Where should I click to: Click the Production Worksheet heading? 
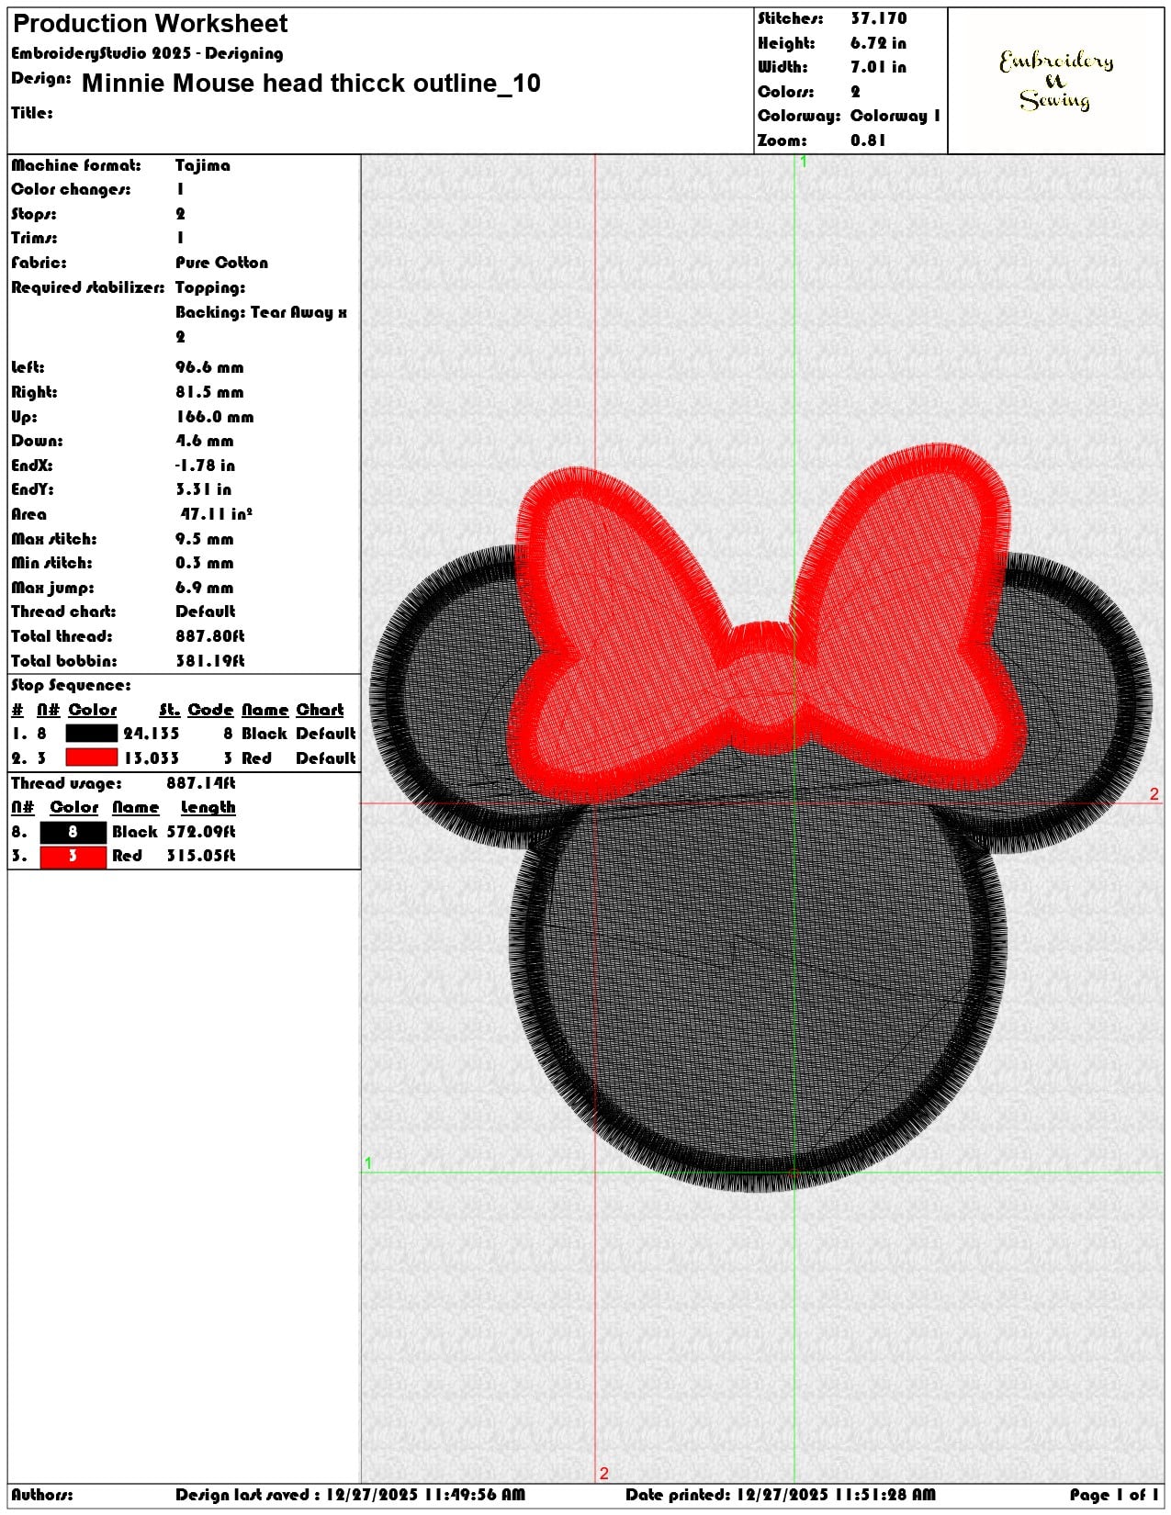[x=150, y=24]
